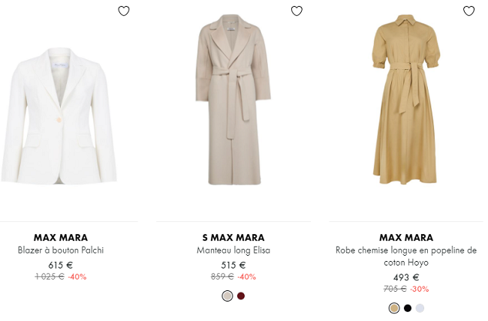Choose the black swatch for the Hoyo dress
488x321 pixels.
point(408,307)
